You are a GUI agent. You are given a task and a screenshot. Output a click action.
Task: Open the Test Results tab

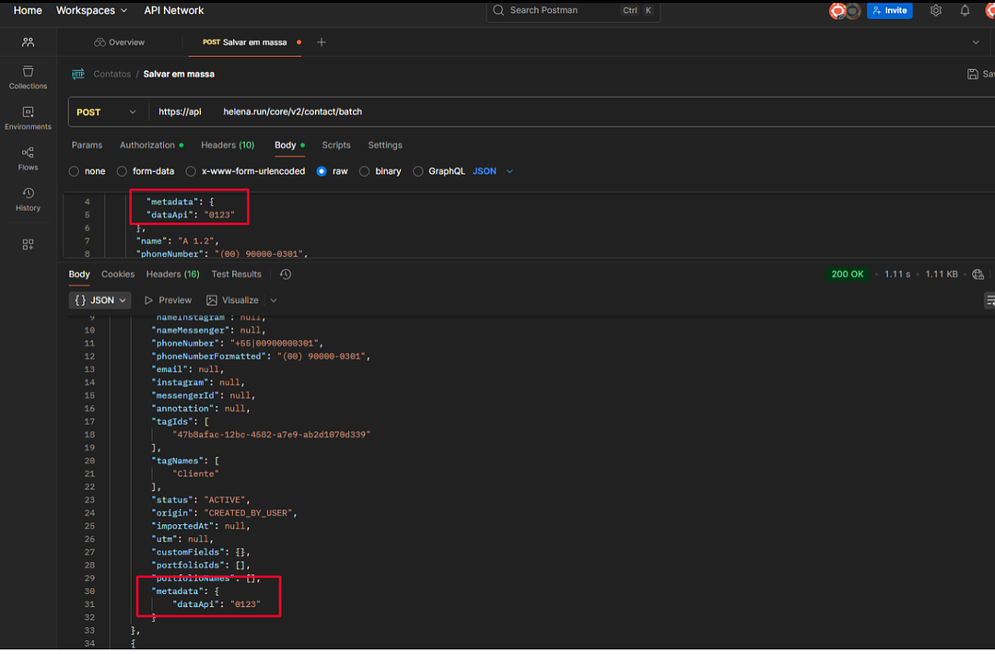coord(236,274)
